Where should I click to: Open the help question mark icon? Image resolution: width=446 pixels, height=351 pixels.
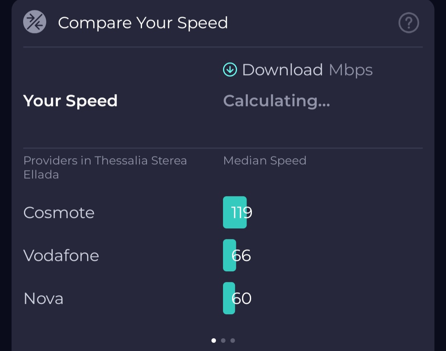coord(408,23)
